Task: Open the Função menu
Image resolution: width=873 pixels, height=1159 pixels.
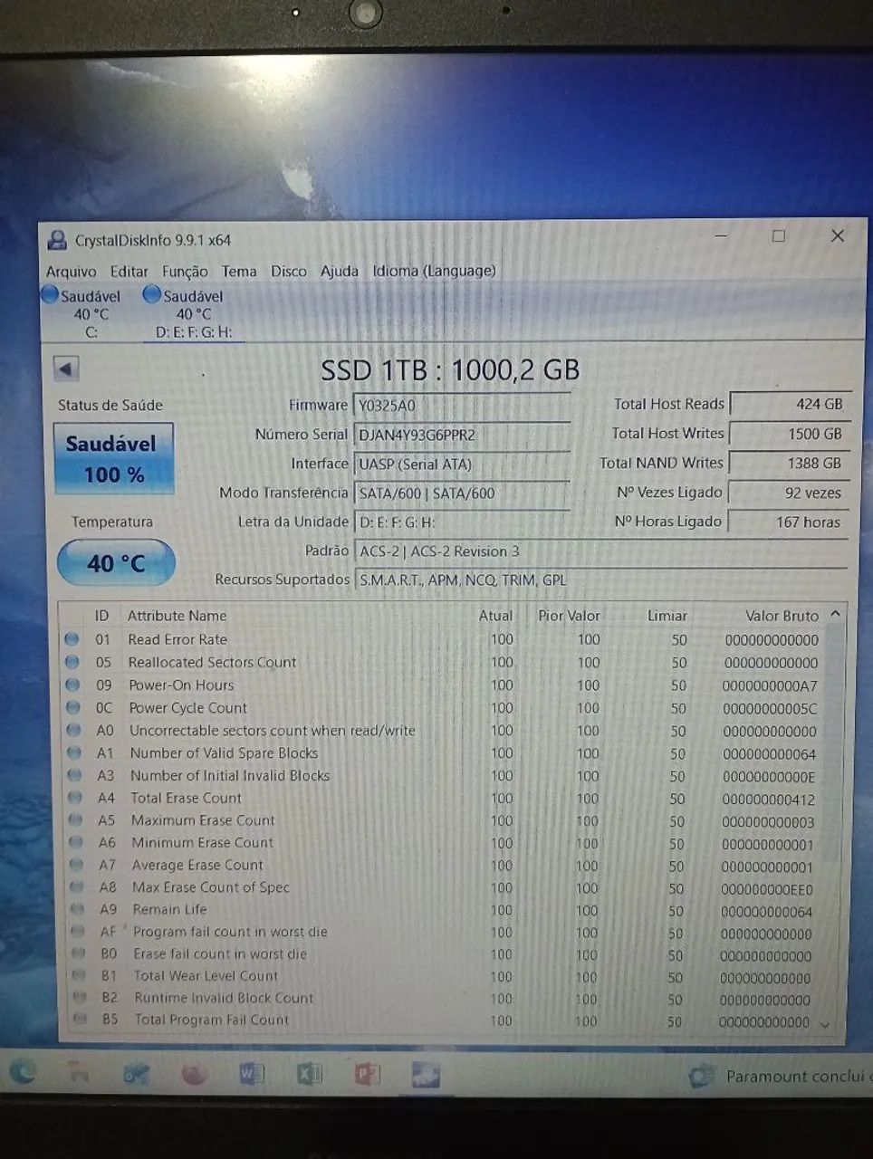Action: pyautogui.click(x=185, y=272)
